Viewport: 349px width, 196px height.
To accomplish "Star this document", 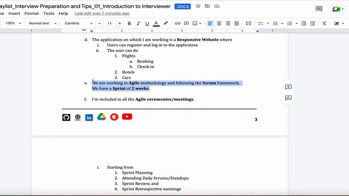I will tap(198, 6).
